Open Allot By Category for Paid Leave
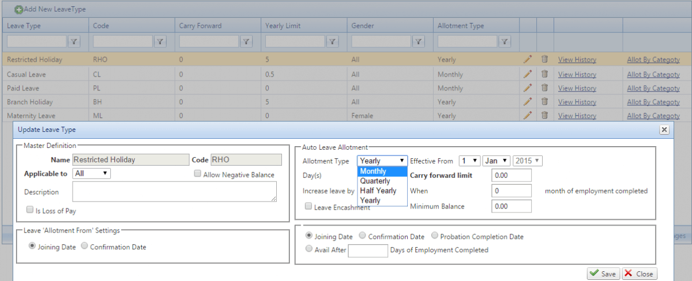Screen dimensions: 692x281 click(653, 88)
